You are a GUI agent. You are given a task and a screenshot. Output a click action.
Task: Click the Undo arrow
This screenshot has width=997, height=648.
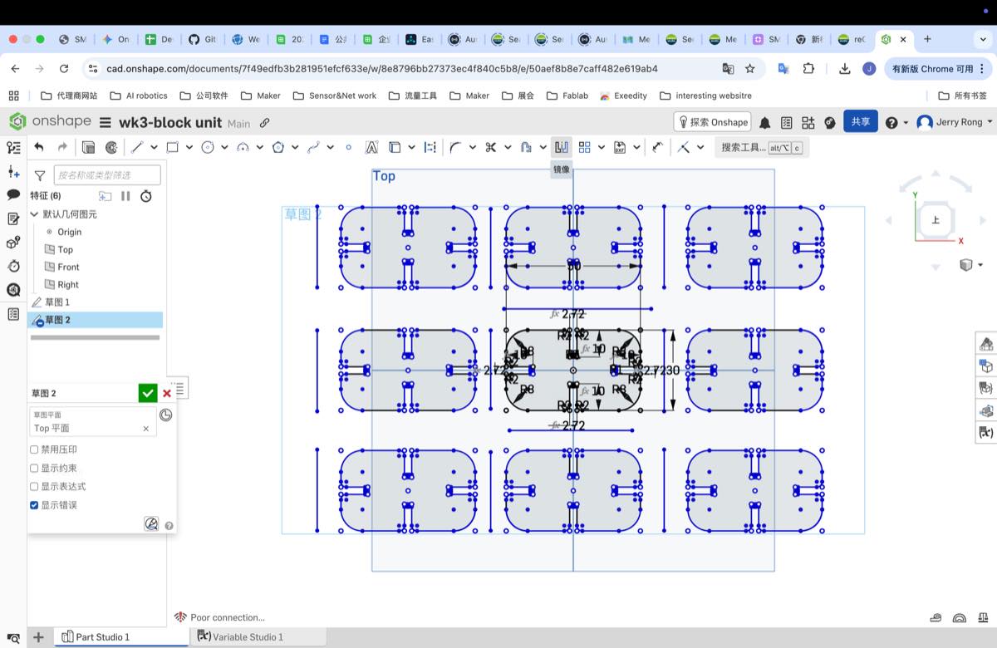(39, 147)
